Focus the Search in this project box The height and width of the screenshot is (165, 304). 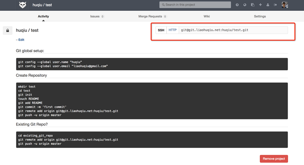point(195,5)
